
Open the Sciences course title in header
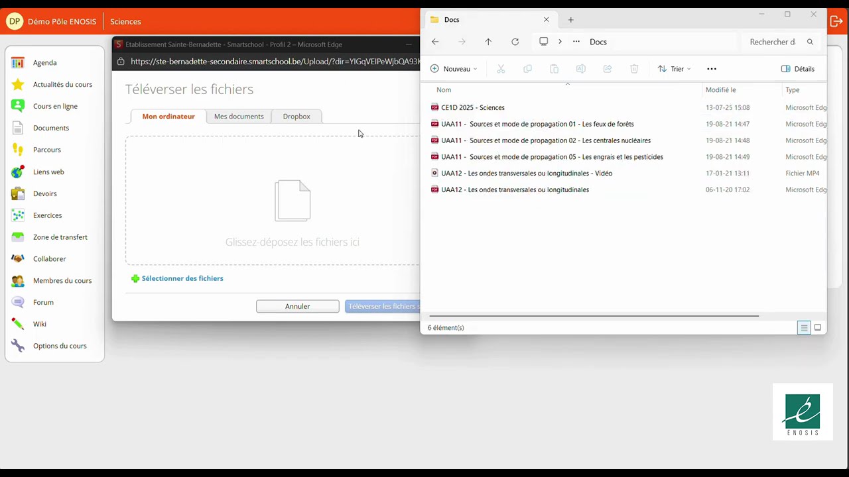point(125,21)
